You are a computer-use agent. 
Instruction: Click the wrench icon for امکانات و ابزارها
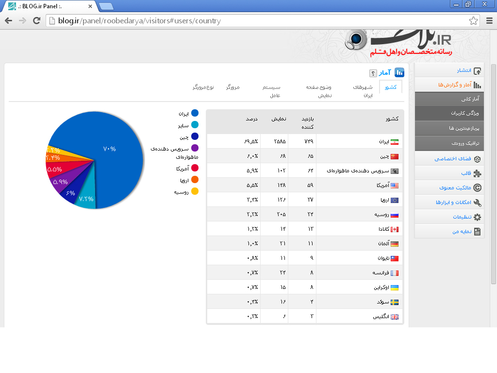tap(477, 203)
